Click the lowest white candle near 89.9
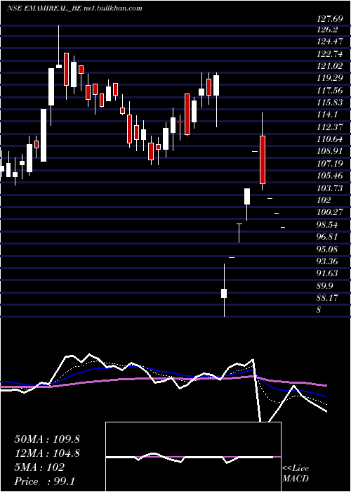 (224, 293)
